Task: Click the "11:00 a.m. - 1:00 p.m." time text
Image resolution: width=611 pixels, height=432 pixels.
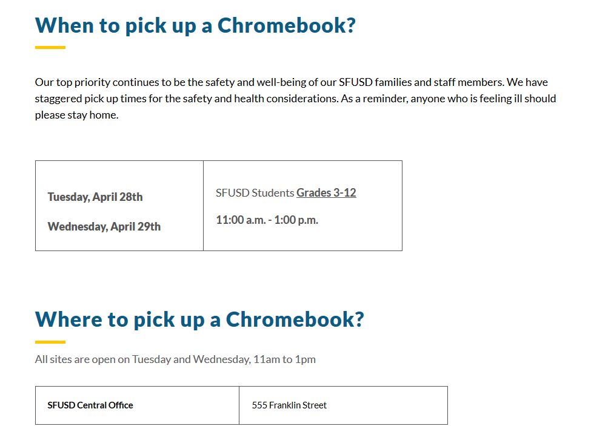Action: tap(267, 220)
